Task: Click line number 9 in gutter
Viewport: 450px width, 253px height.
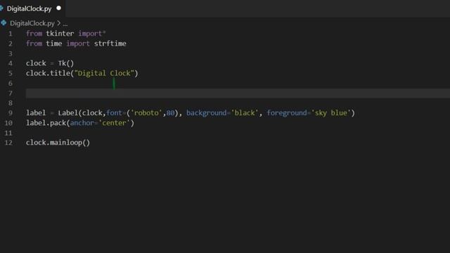Action: click(x=11, y=113)
